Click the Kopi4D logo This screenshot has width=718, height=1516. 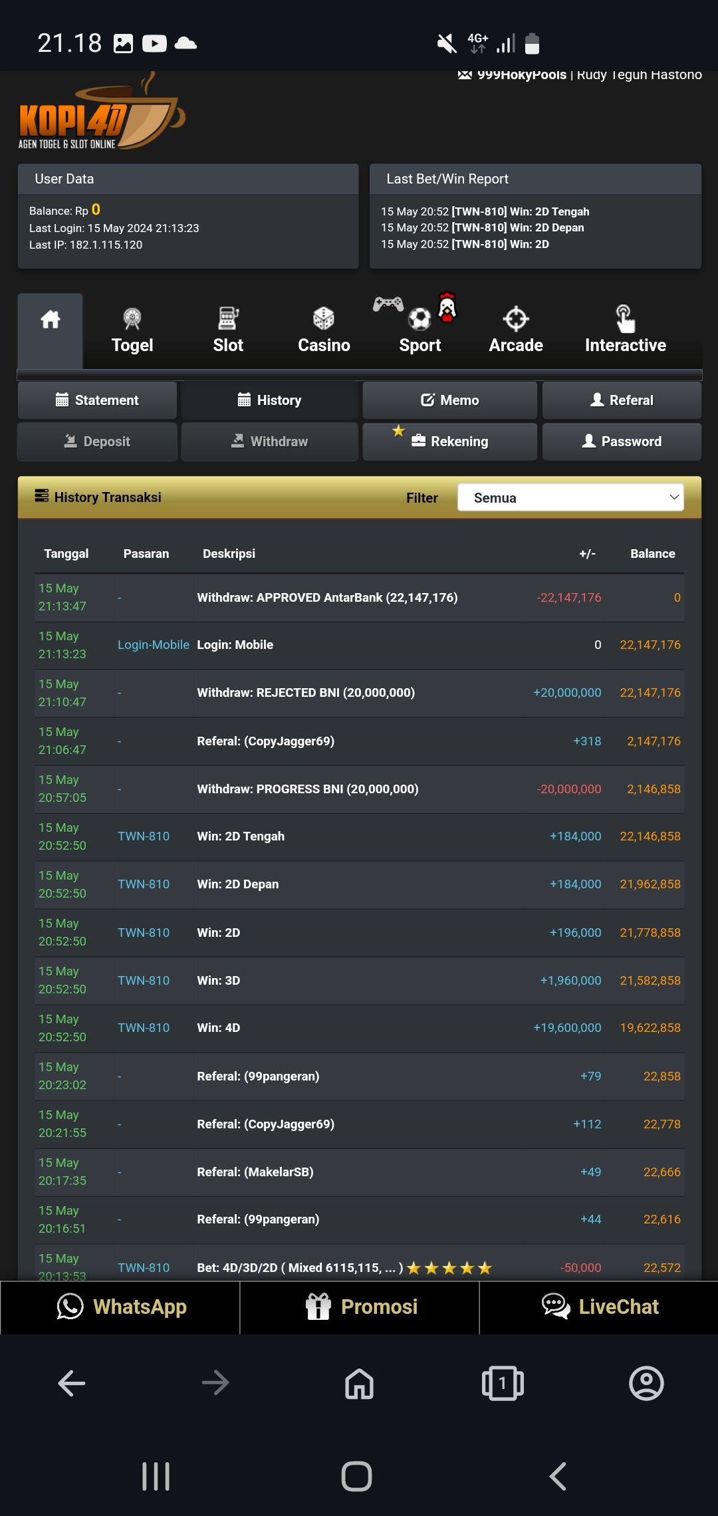point(101,114)
